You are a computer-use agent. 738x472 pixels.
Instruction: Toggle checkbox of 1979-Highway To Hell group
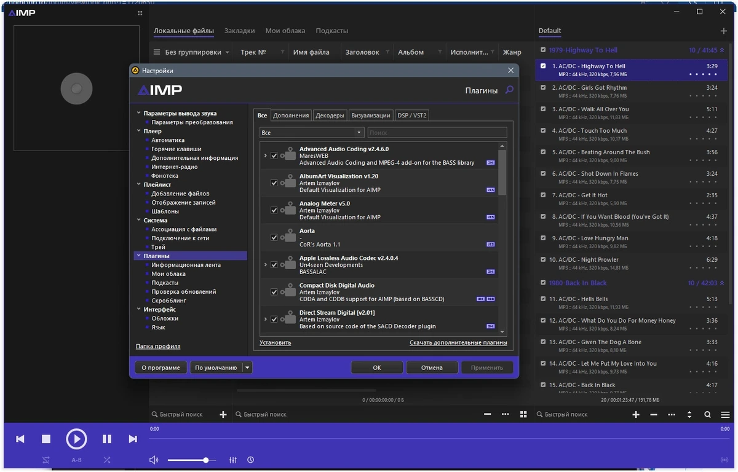tap(543, 50)
